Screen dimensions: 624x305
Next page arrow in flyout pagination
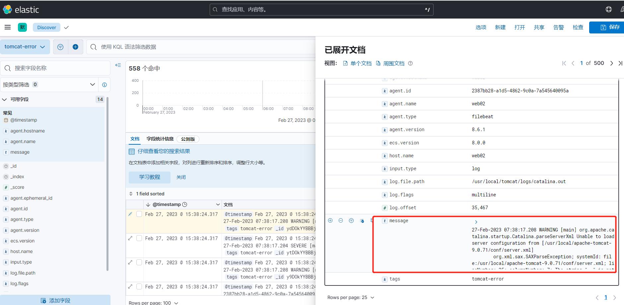coord(614,297)
